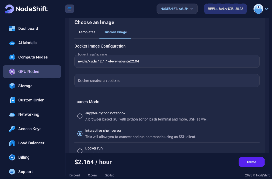Switch to the Templates tab
The width and height of the screenshot is (272, 179).
click(x=87, y=32)
